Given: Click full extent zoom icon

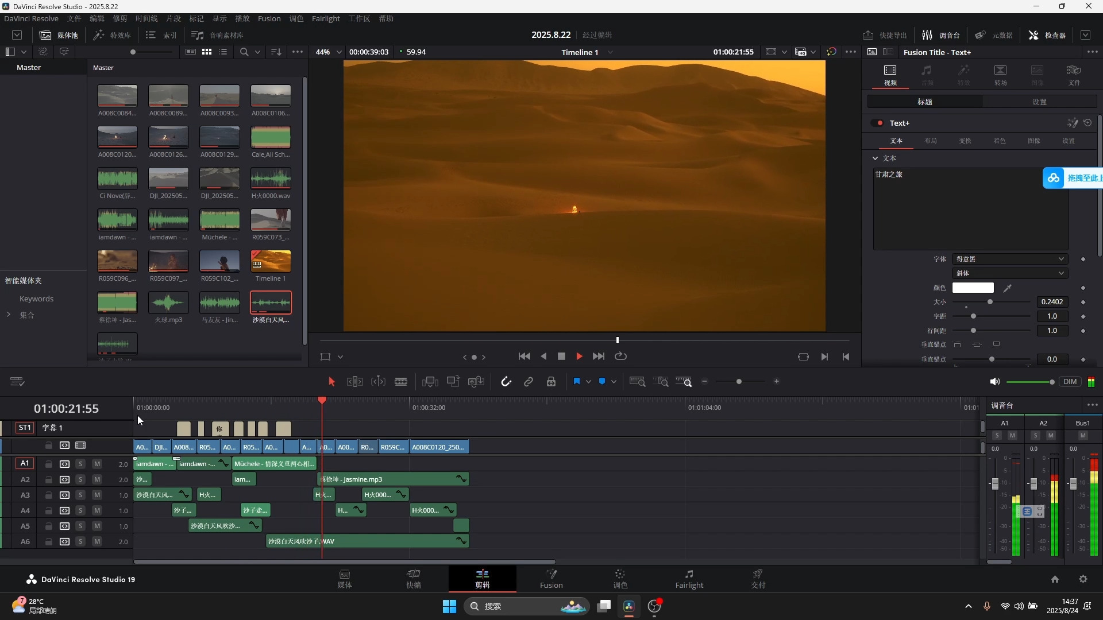Looking at the screenshot, I should [x=637, y=382].
